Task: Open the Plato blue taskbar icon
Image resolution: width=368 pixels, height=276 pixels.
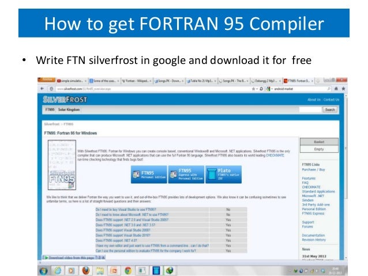Action: [x=156, y=271]
